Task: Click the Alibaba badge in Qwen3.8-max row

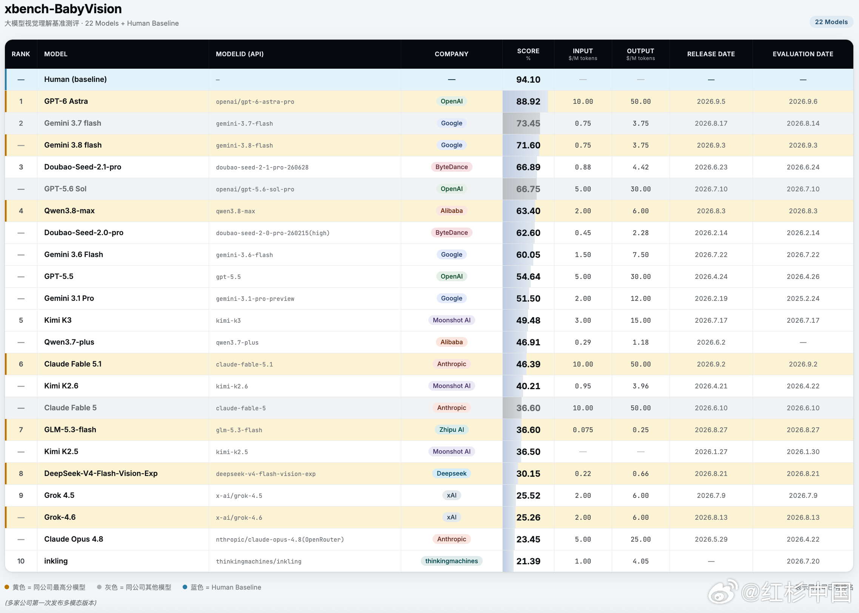Action: click(x=451, y=211)
